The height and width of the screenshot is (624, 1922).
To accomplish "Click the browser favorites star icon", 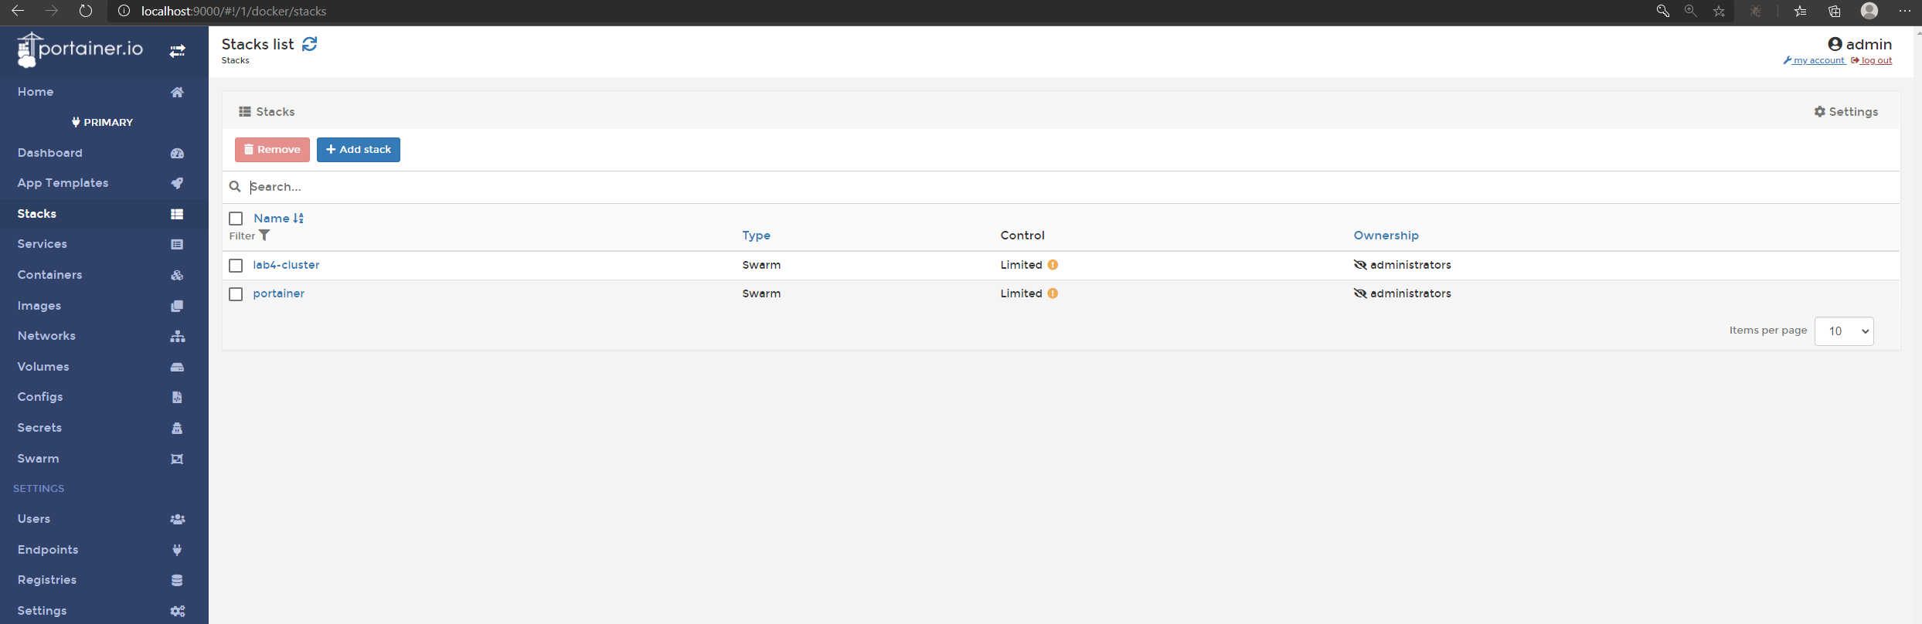I will pos(1719,11).
